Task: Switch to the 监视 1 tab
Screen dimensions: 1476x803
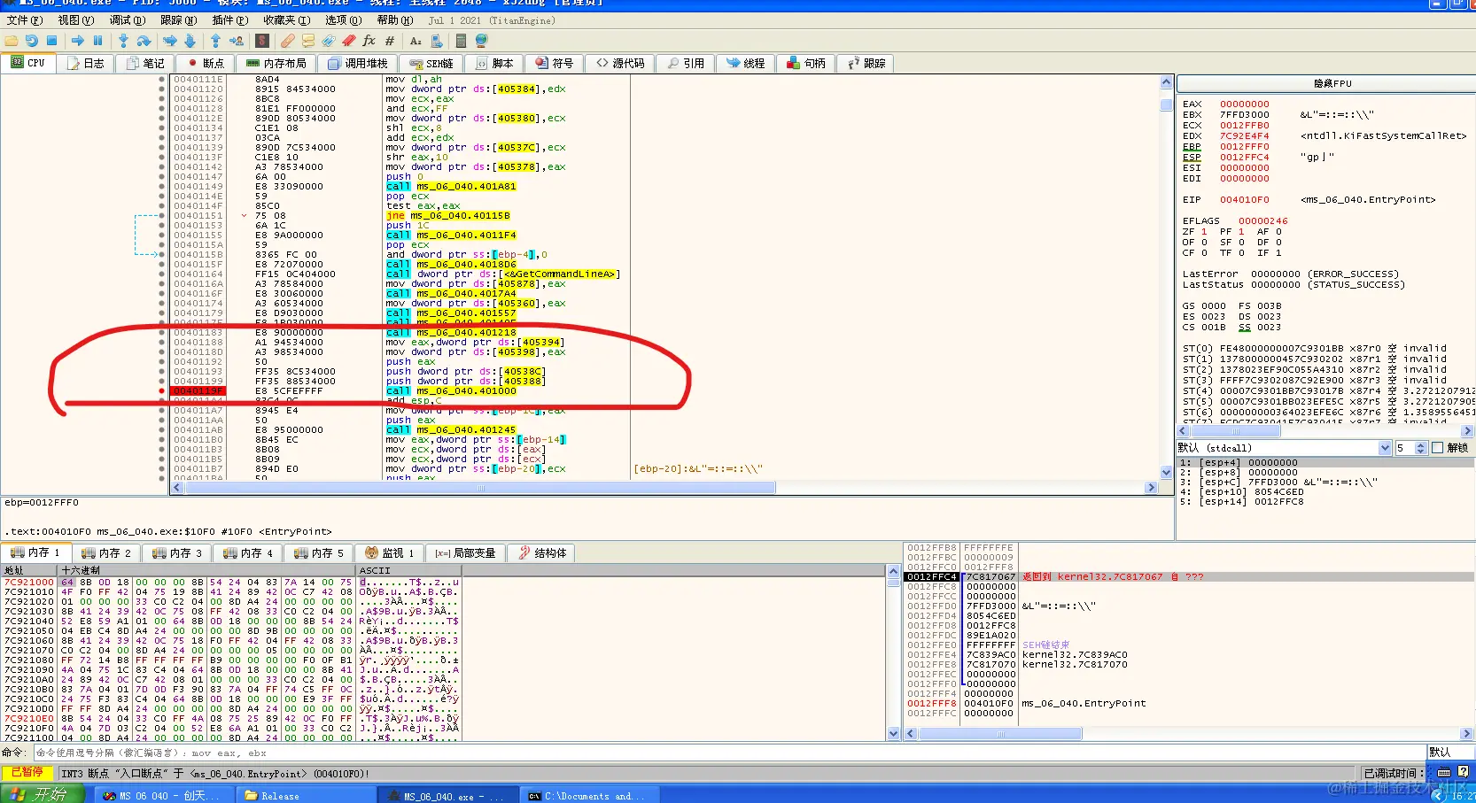Action: [390, 553]
